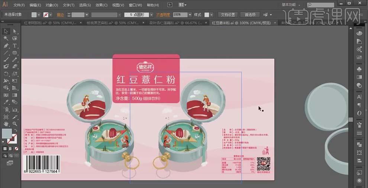Select the Artboard tool
Screen dimensions: 368x188
pos(6,117)
